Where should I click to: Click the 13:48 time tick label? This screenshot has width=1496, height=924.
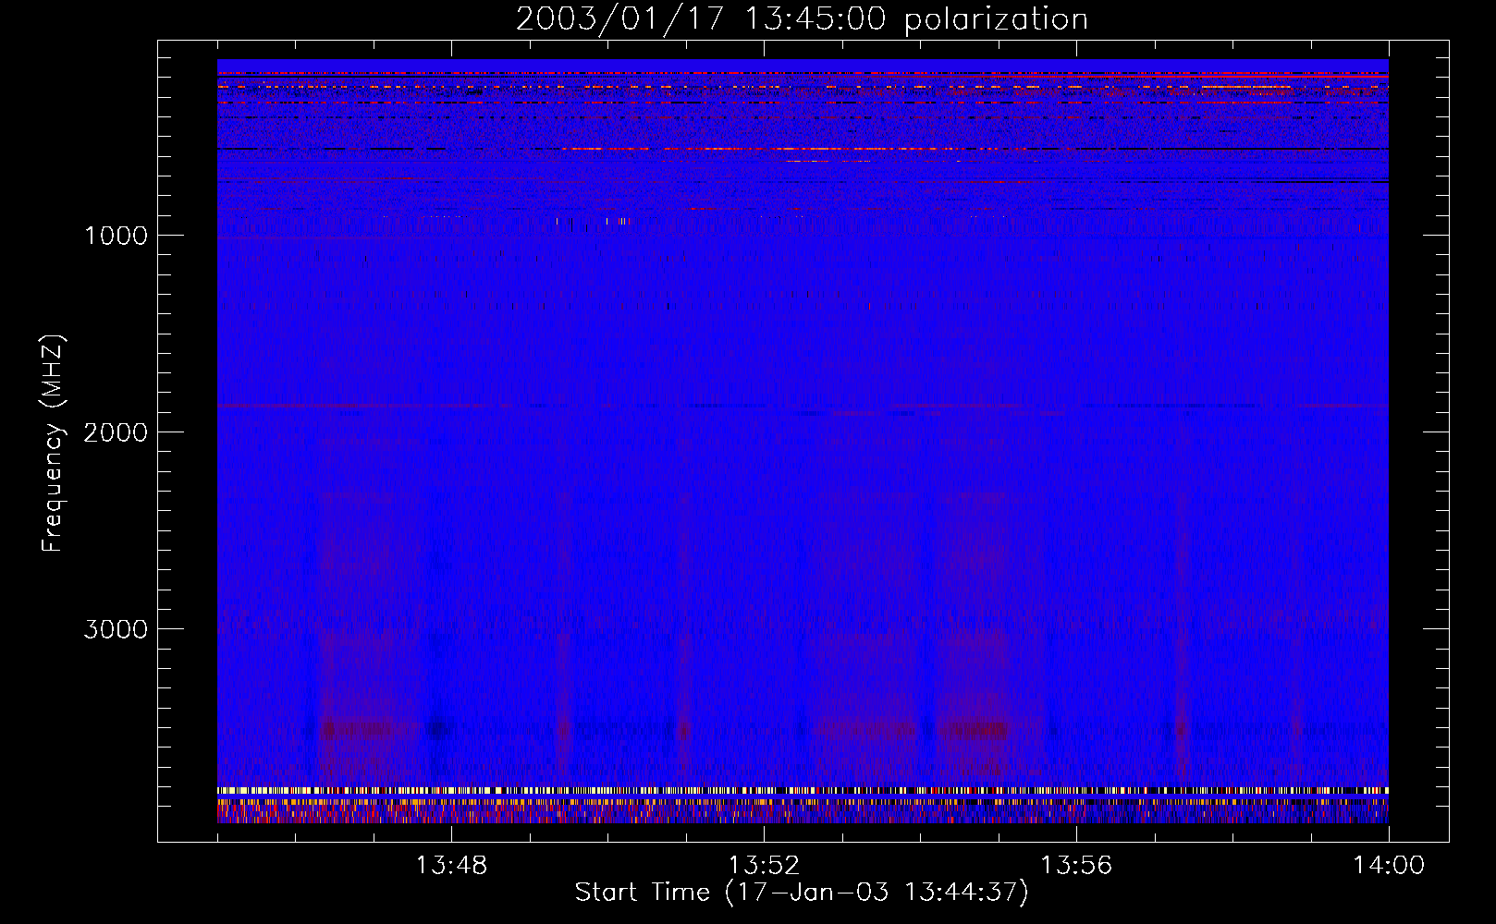pyautogui.click(x=451, y=866)
